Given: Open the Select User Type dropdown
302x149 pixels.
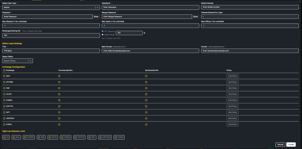Looking at the screenshot, I should coord(51,7).
